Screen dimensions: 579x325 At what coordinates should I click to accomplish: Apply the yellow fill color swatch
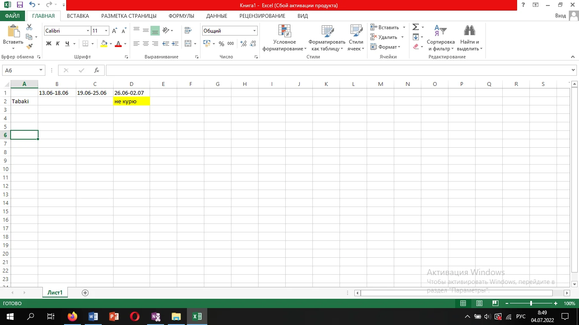point(104,44)
